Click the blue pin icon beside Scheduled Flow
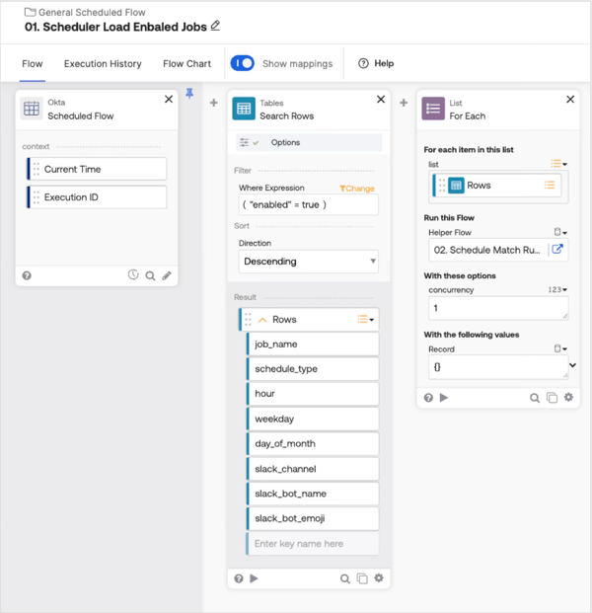The height and width of the screenshot is (613, 592). [189, 94]
